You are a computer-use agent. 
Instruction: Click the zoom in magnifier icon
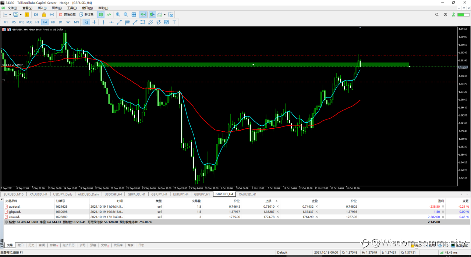click(118, 15)
